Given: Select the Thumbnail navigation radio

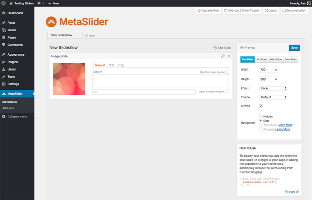Looking at the screenshot, I should point(261,125).
